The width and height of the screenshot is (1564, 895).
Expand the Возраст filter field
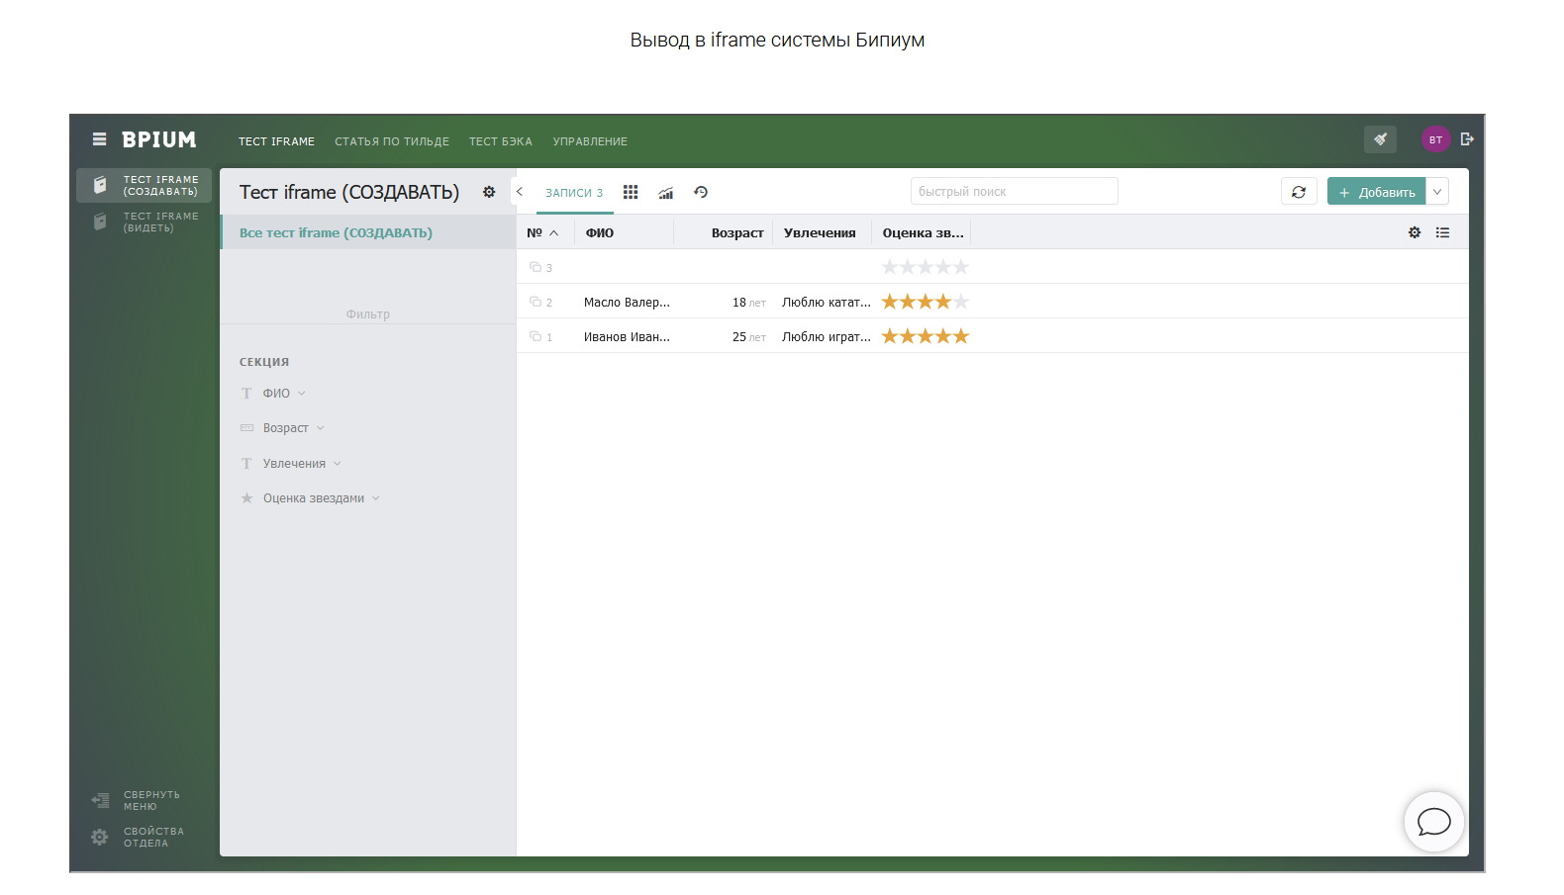click(x=283, y=428)
